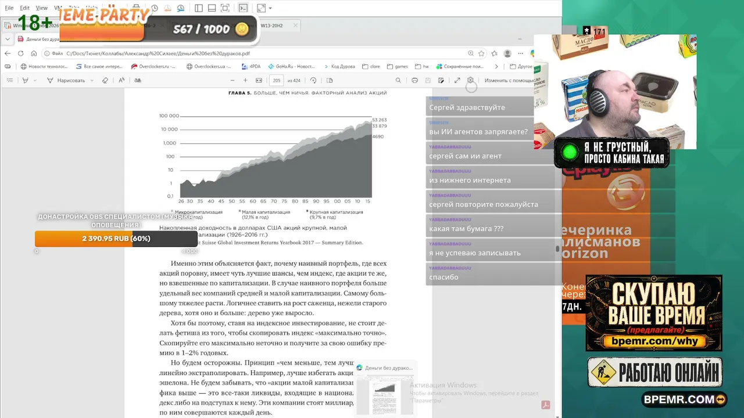
Task: Toggle fit to width view
Action: coord(259,80)
